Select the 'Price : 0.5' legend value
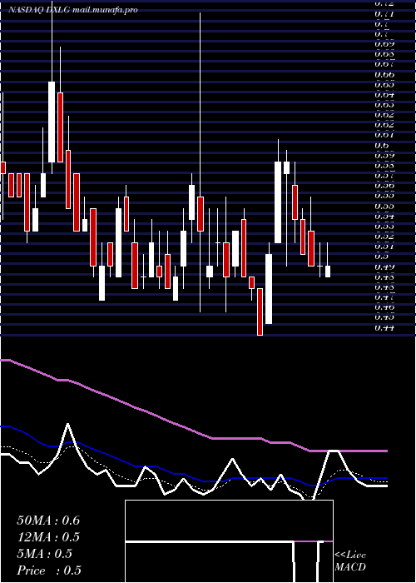The width and height of the screenshot is (416, 583). (x=49, y=571)
